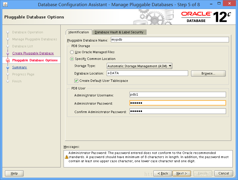This screenshot has width=238, height=180.
Task: Open the Summary step link
Action: 20,67
